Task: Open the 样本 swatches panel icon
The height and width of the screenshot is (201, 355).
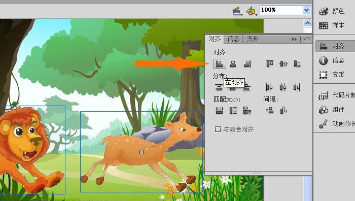Action: (324, 25)
